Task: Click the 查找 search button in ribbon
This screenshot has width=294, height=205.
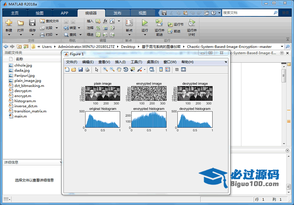Action: click(x=70, y=35)
